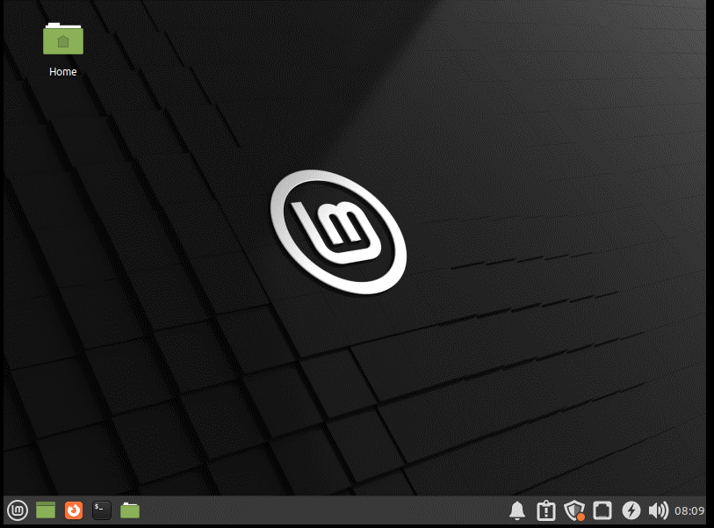Open the clipboard report tray icon
The height and width of the screenshot is (528, 714).
546,510
